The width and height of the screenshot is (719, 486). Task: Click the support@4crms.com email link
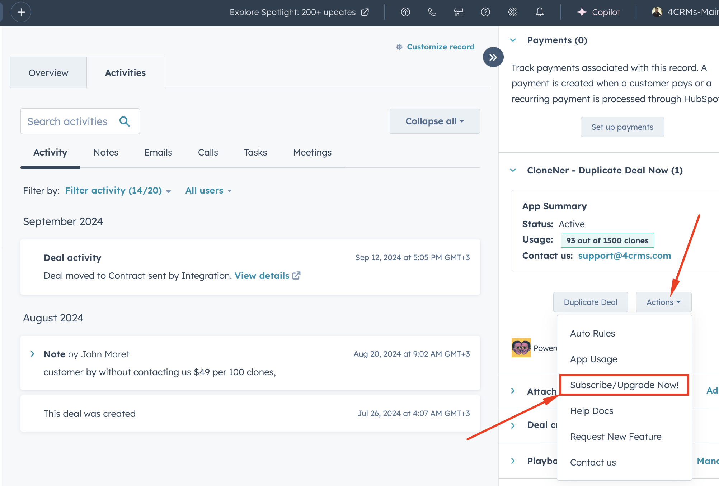tap(624, 256)
